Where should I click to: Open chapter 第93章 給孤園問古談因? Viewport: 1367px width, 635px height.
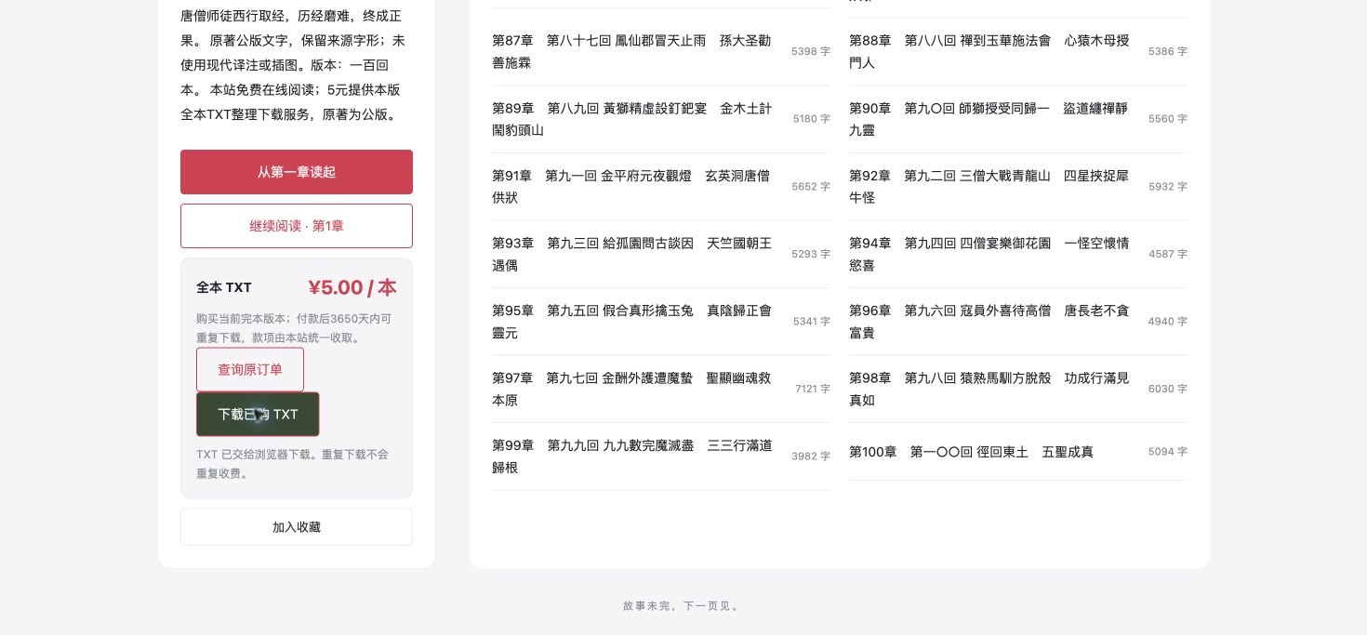pos(661,254)
